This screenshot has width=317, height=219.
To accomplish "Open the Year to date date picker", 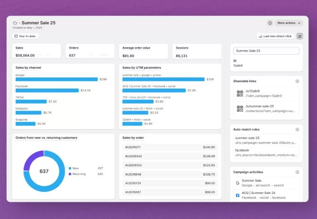I will 25,36.
